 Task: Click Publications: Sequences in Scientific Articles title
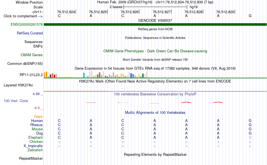[x=155, y=38]
